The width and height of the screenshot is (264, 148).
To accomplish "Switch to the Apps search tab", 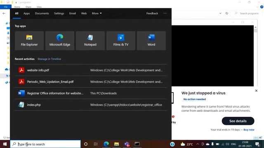I will (26, 13).
